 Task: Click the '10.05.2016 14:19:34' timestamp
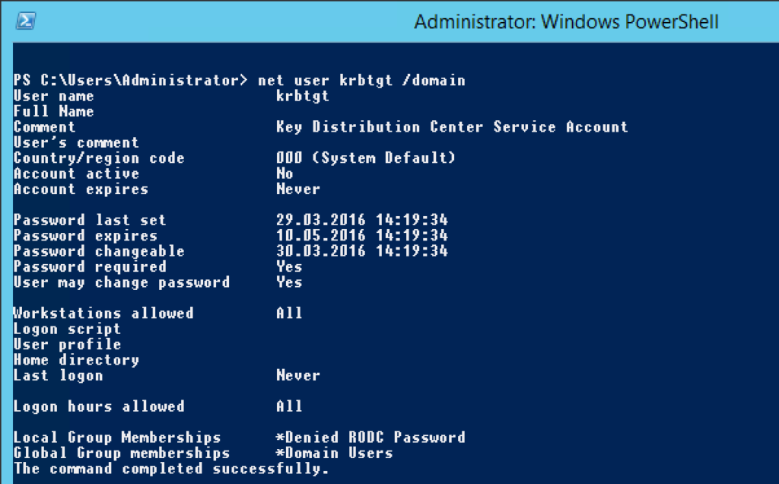click(361, 236)
